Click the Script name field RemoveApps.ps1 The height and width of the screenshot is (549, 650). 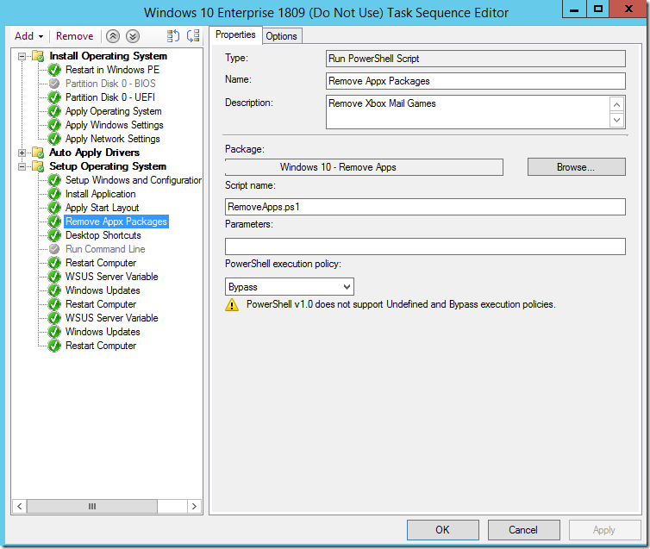pyautogui.click(x=425, y=207)
